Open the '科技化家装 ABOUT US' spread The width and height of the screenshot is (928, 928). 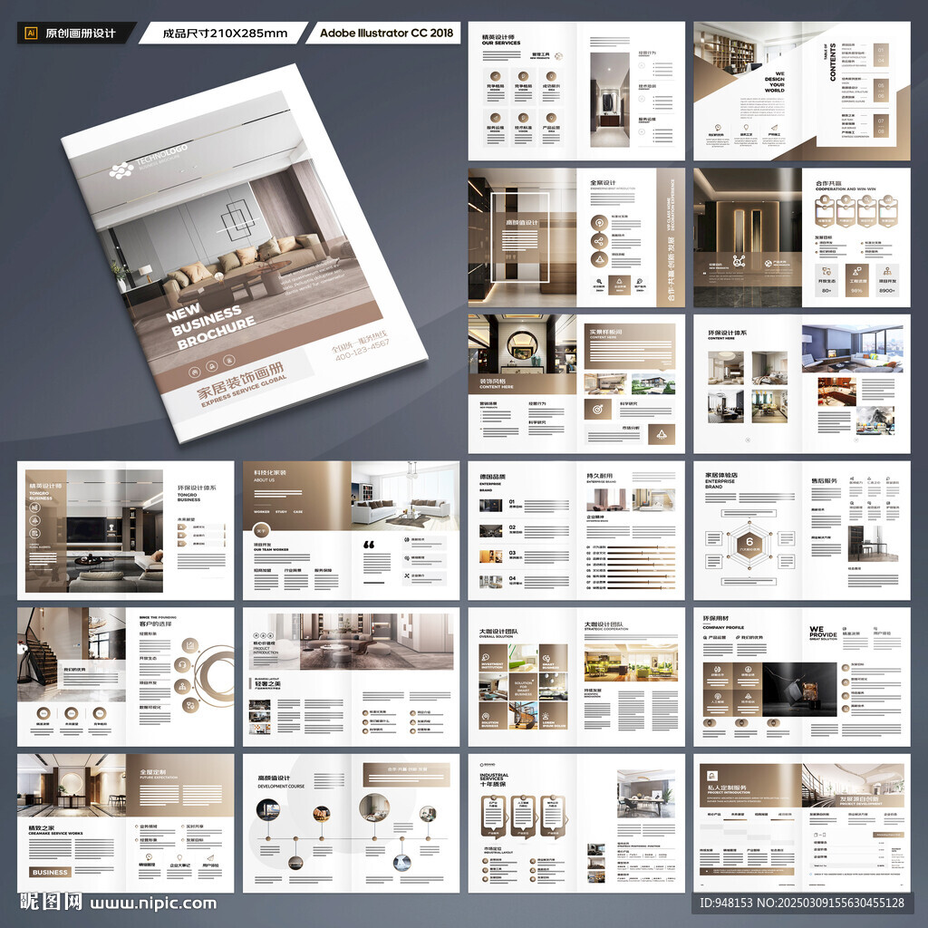click(x=351, y=531)
